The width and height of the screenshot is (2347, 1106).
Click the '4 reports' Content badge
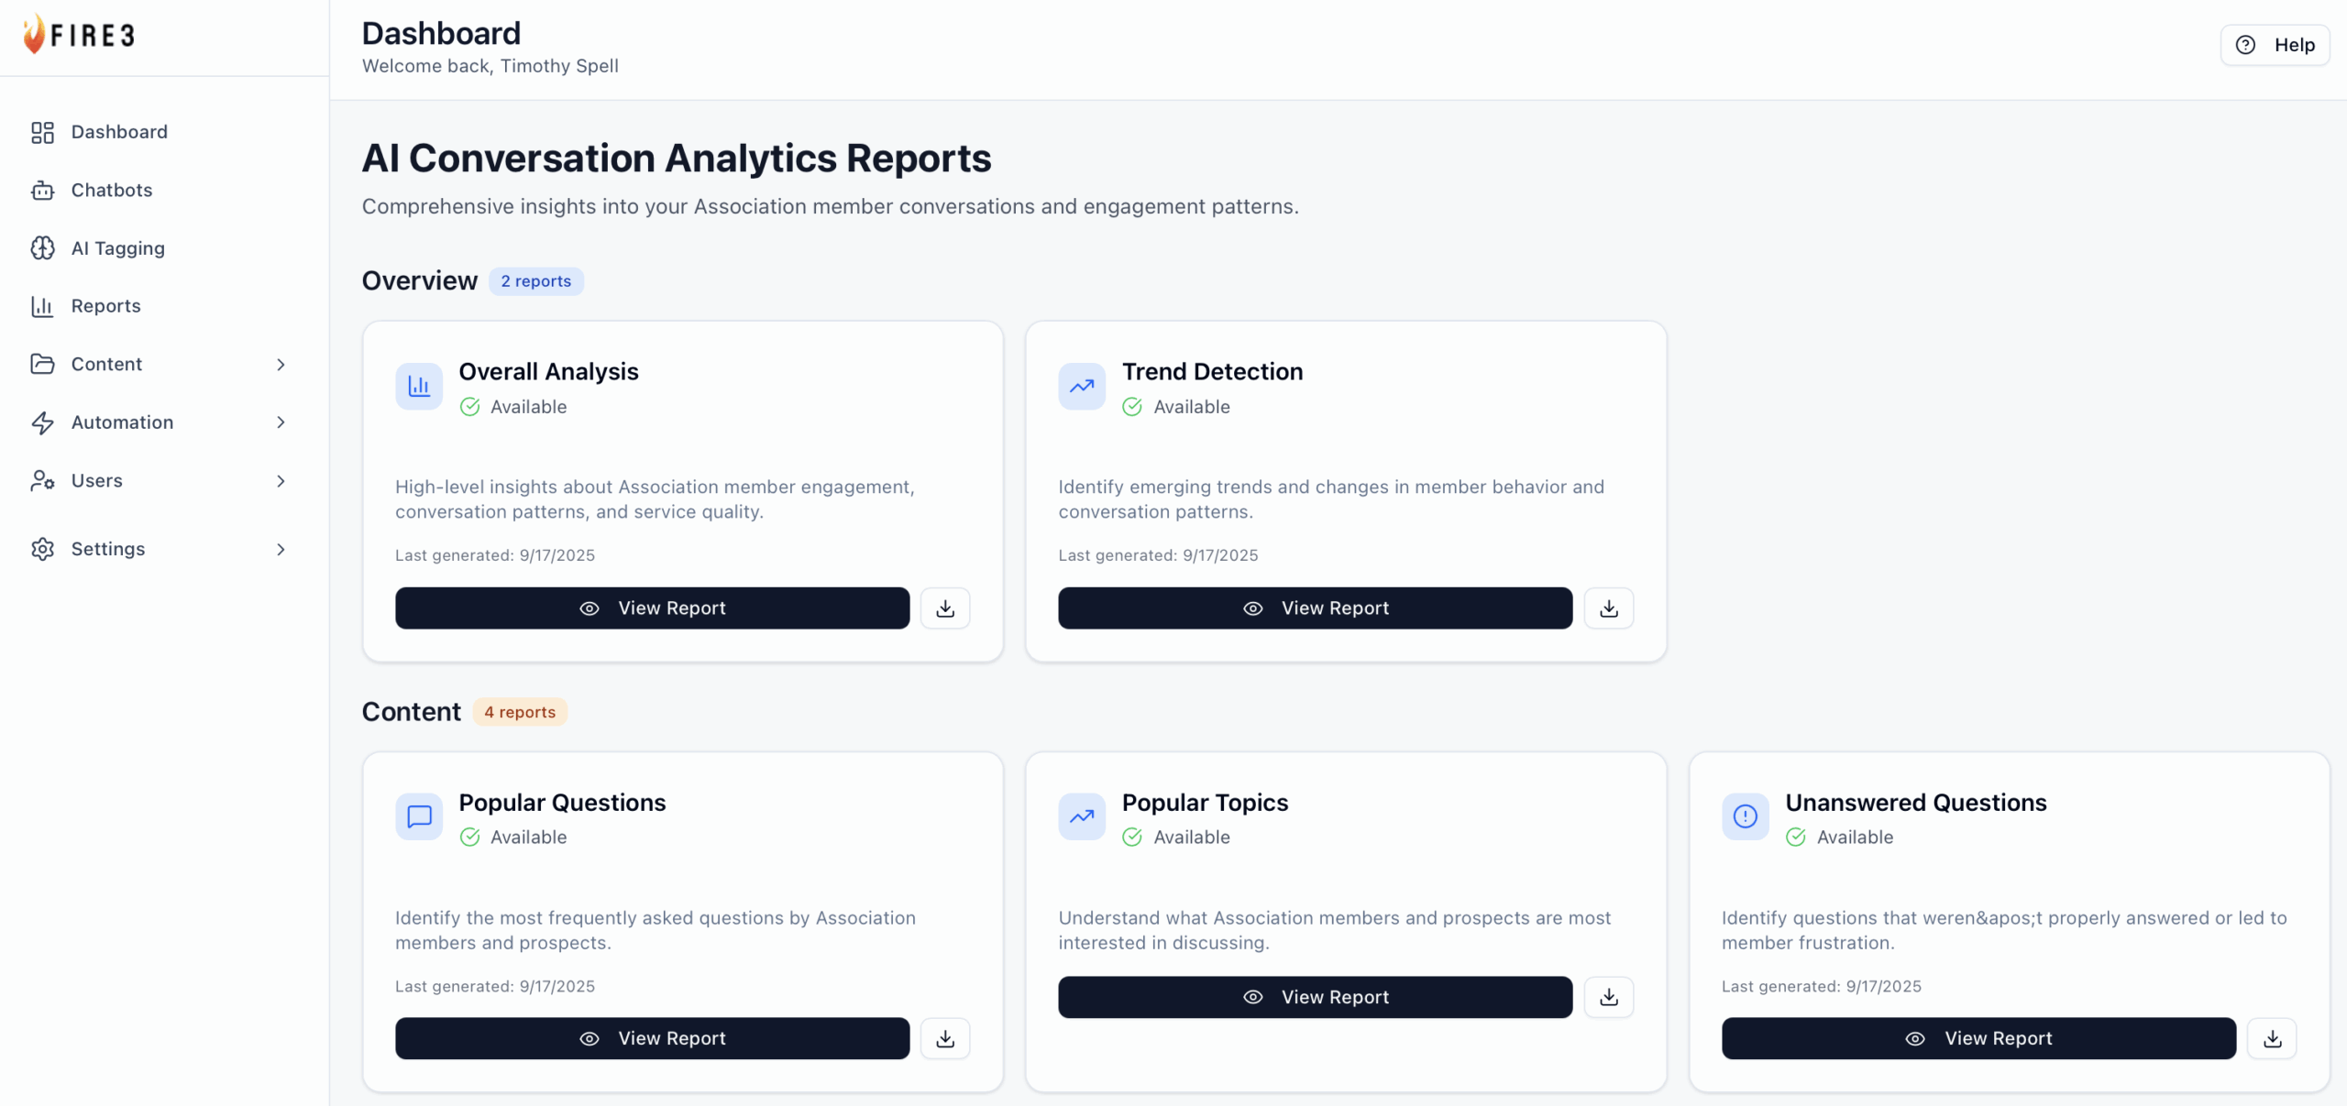coord(520,712)
